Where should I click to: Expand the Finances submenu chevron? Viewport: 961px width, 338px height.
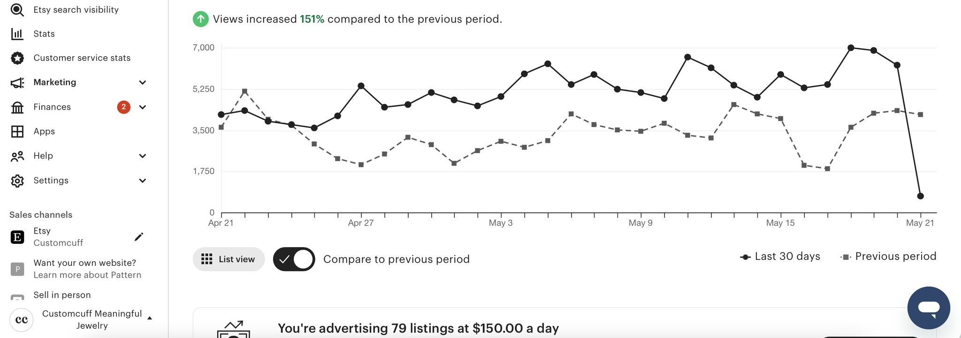[x=143, y=107]
